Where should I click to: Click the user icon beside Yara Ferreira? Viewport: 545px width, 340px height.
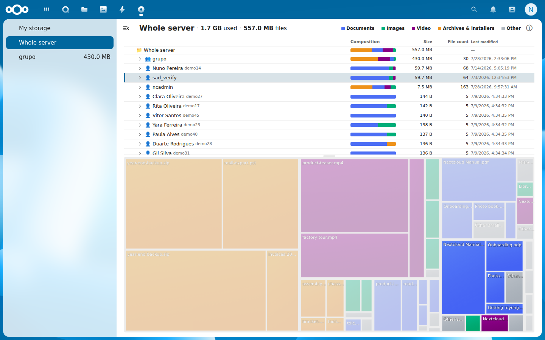coord(148,125)
